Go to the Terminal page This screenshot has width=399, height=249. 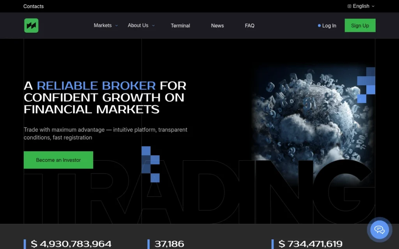tap(180, 26)
